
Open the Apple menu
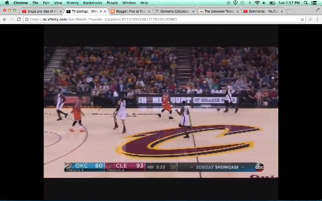[x=7, y=3]
